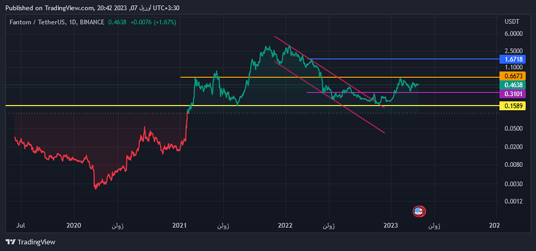Click the 2020 label on the time axis

(x=74, y=225)
